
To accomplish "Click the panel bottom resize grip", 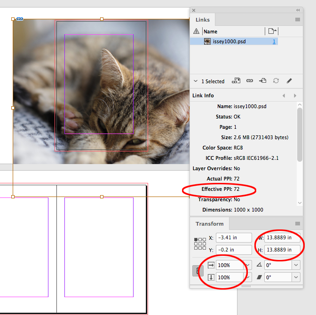I will (246, 286).
